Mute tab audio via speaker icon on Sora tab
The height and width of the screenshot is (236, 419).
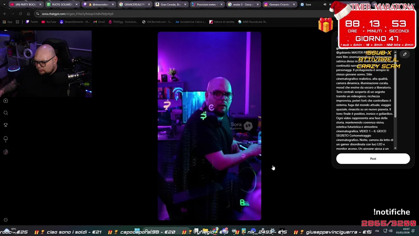(x=325, y=5)
